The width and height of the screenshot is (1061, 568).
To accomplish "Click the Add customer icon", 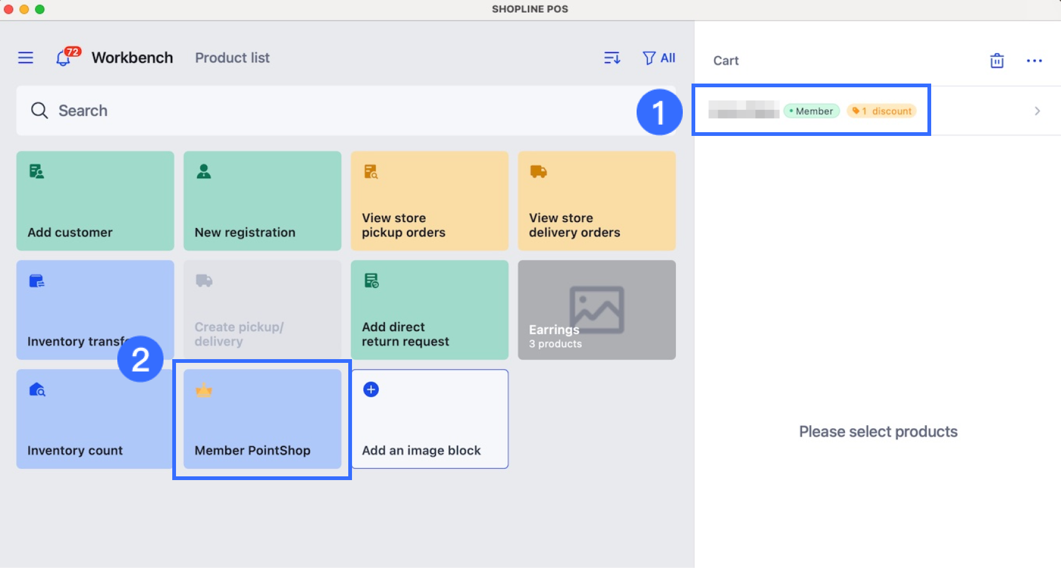I will (37, 171).
